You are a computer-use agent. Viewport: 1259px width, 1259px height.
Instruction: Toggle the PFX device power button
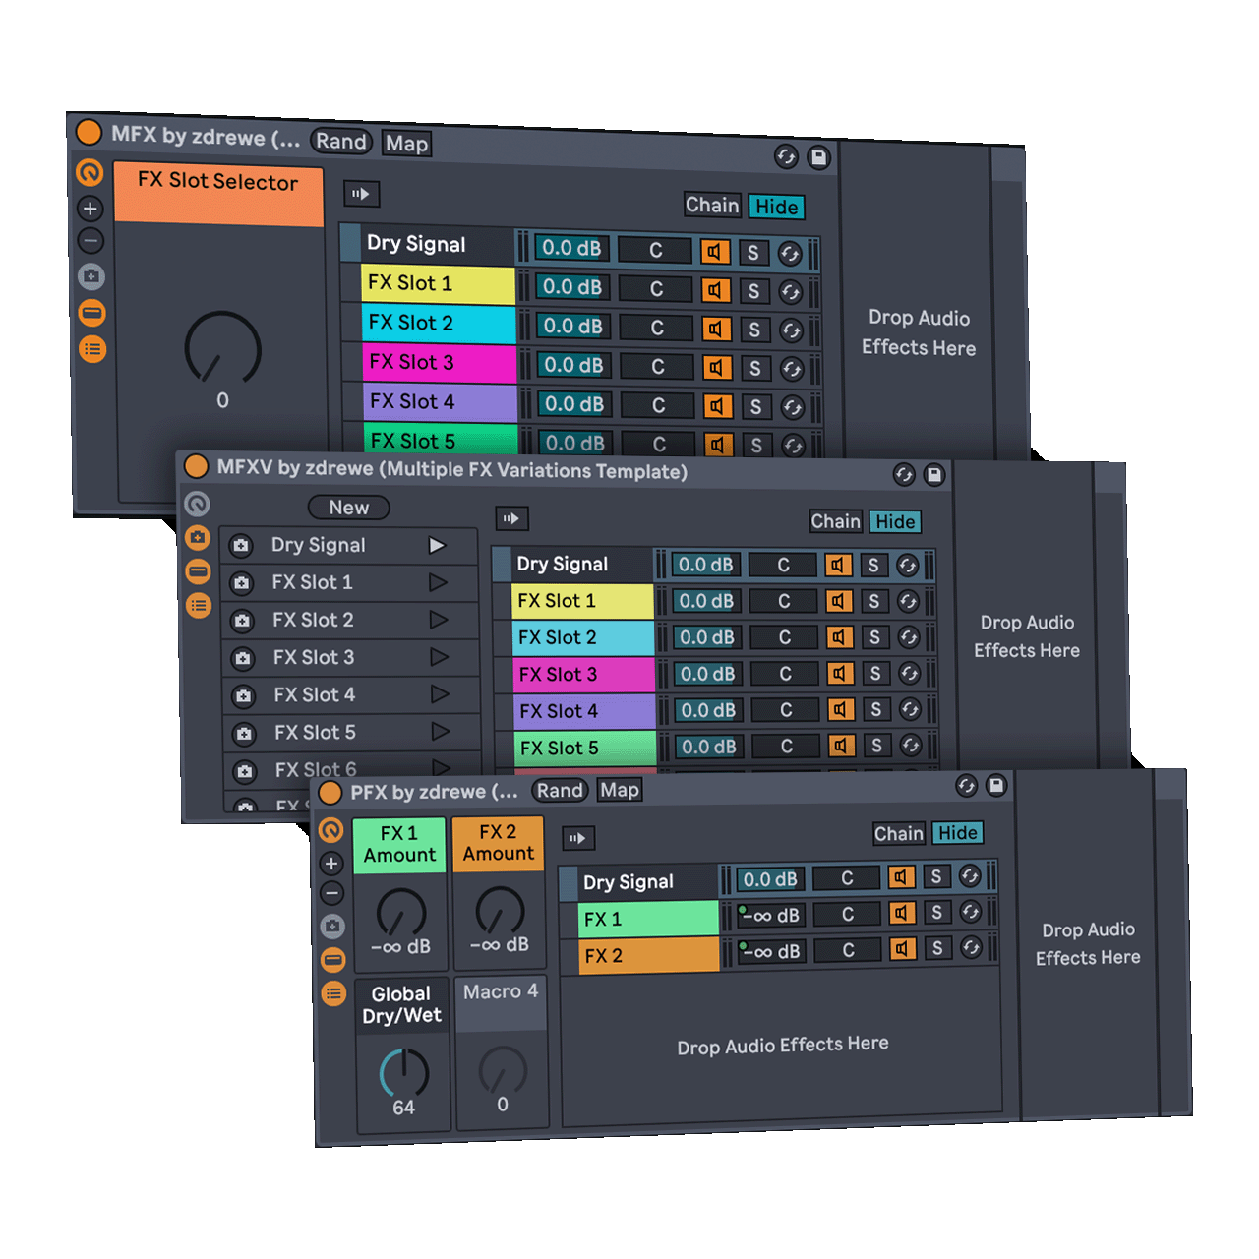[330, 793]
